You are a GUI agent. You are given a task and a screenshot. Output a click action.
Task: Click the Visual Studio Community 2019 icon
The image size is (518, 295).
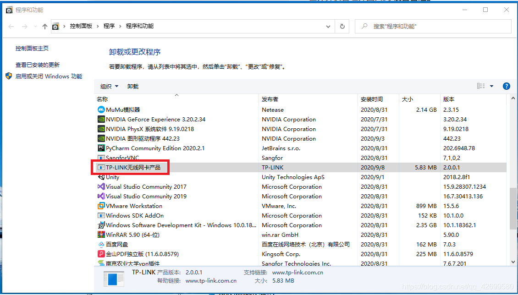[101, 196]
